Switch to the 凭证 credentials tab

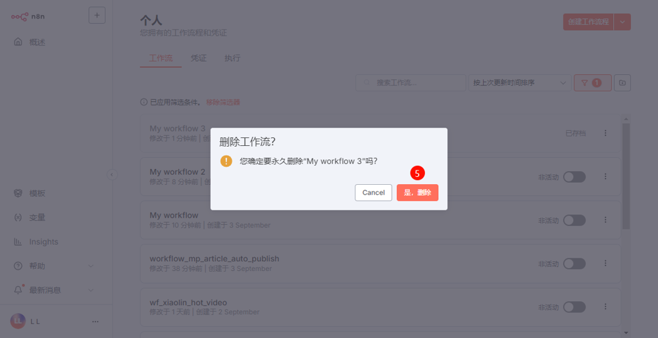(199, 58)
